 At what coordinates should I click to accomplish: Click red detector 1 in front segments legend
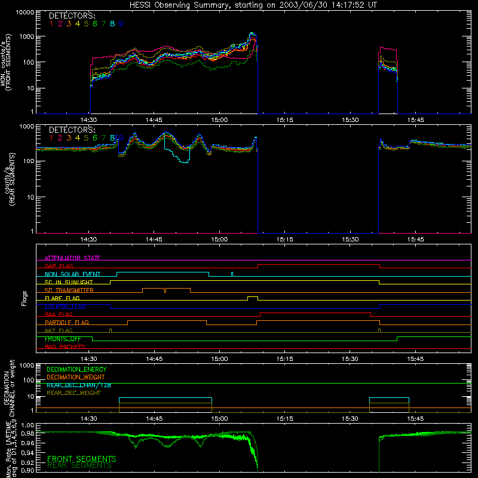(x=51, y=24)
